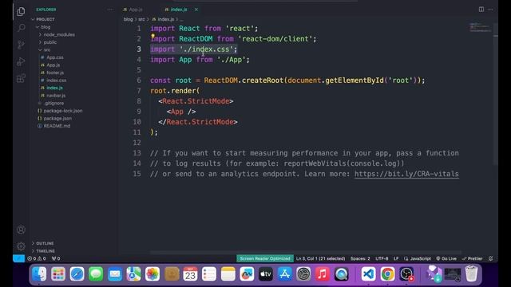This screenshot has height=287, width=511.
Task: Toggle Go Live server in status bar
Action: 446,258
